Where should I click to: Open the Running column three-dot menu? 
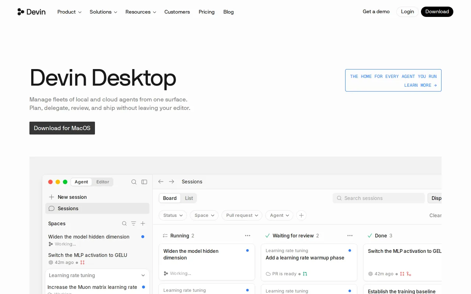[x=248, y=236]
